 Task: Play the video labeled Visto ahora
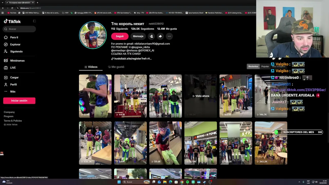coord(201,96)
